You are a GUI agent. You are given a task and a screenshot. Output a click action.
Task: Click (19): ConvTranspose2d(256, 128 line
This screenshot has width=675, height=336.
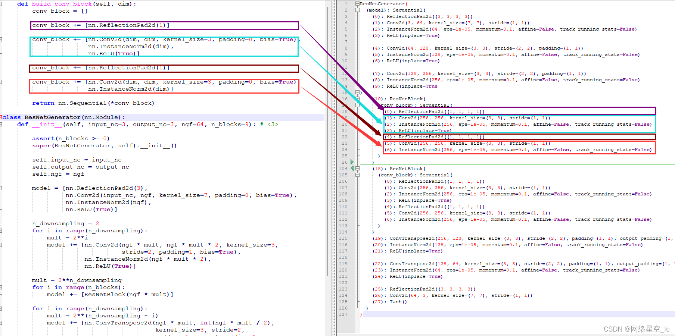(523, 238)
